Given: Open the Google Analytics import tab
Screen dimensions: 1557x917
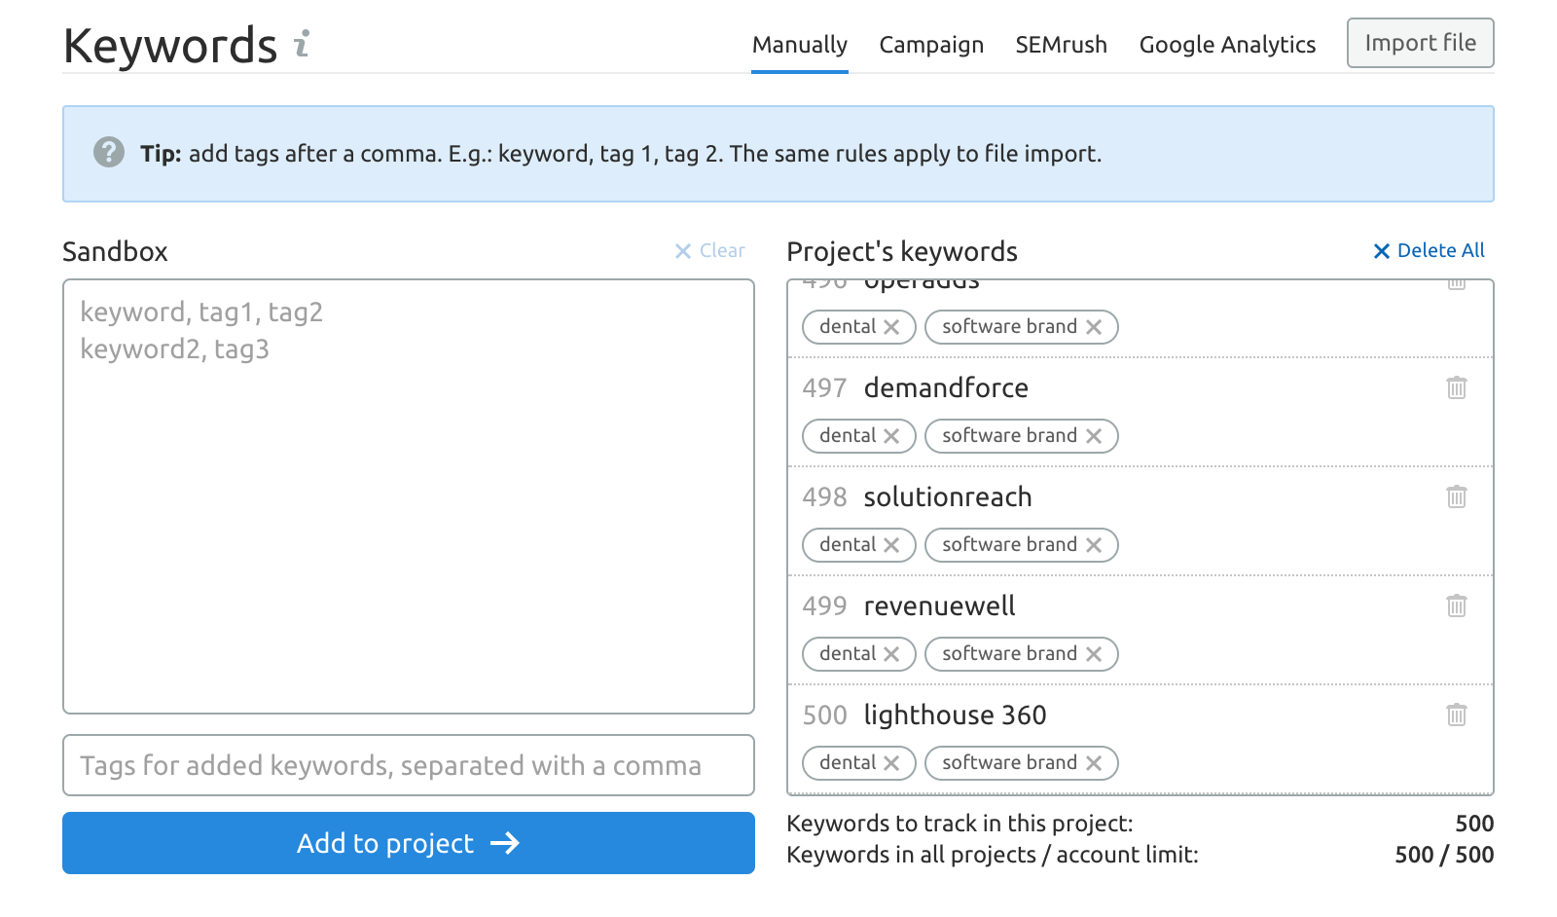Looking at the screenshot, I should coord(1227,45).
